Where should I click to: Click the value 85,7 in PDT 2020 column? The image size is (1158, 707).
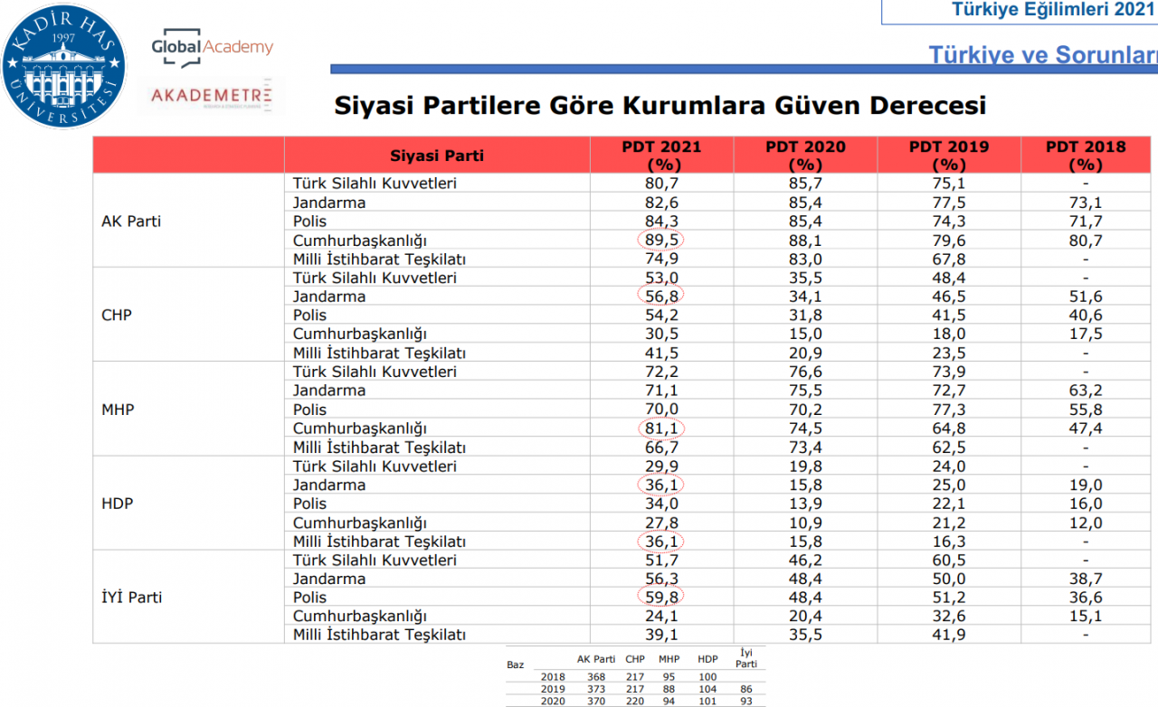coord(805,184)
